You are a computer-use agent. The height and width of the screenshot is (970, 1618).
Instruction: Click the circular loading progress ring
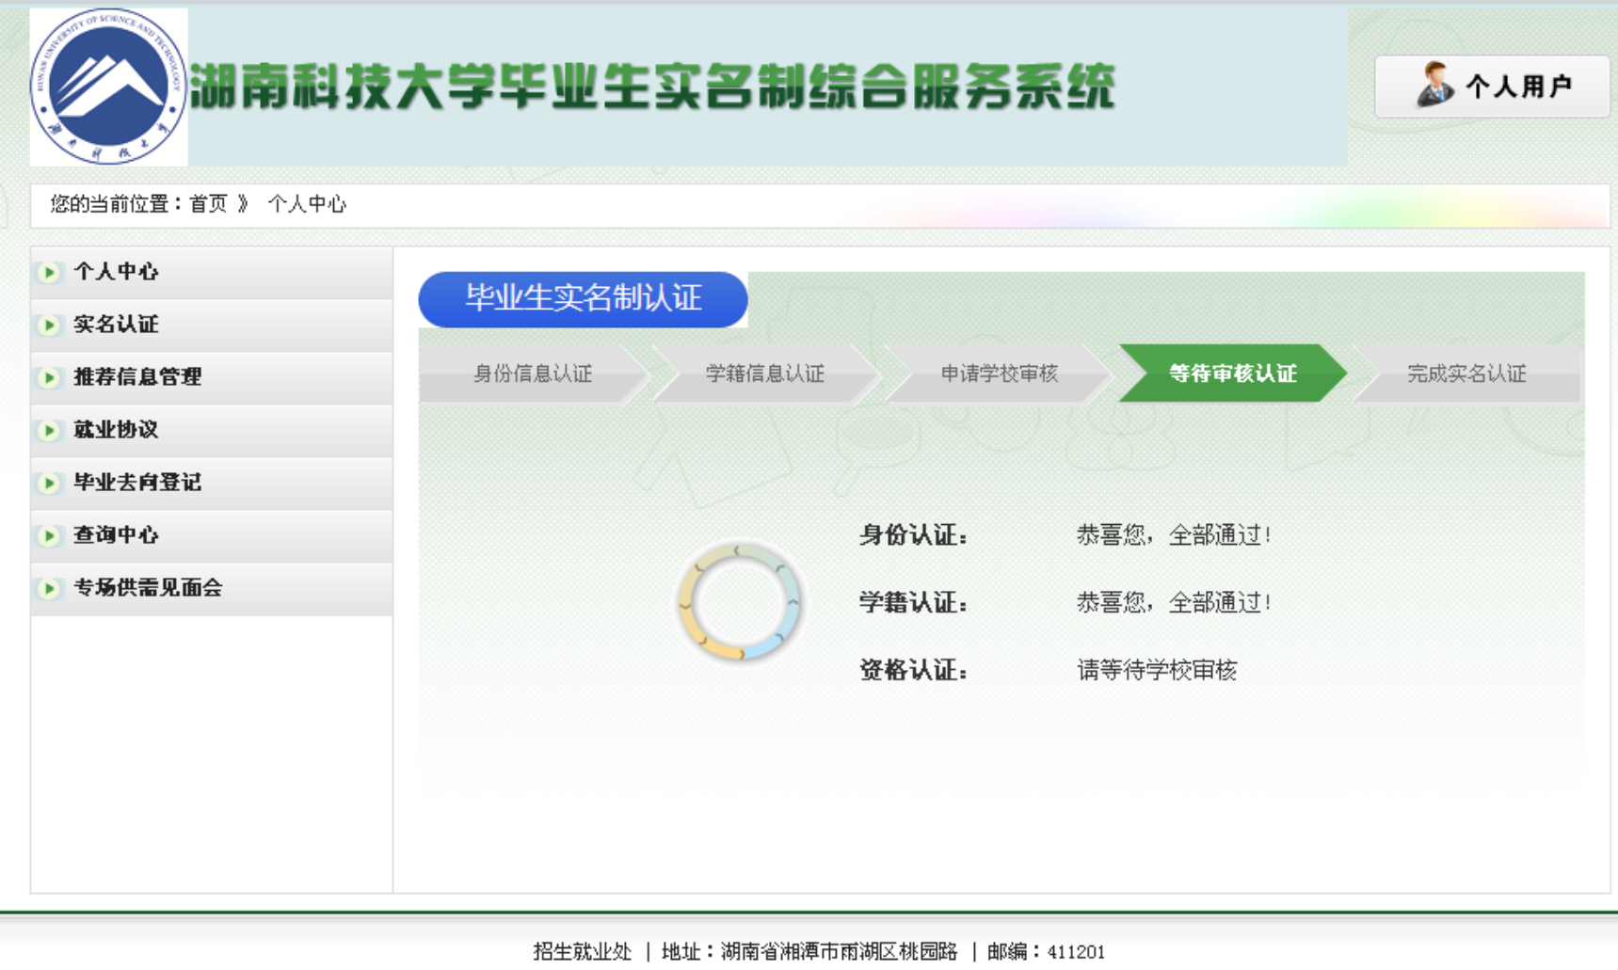pyautogui.click(x=739, y=601)
